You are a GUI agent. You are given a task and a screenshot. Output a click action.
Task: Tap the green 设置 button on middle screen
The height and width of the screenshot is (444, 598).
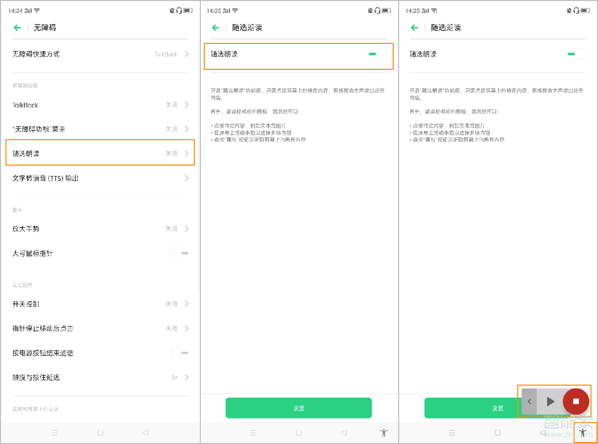[299, 408]
